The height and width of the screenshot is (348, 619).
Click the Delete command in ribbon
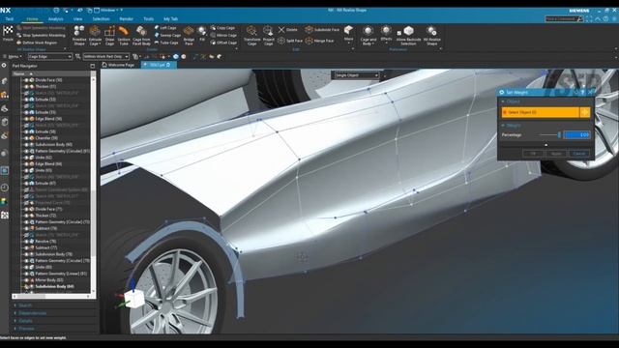point(288,30)
